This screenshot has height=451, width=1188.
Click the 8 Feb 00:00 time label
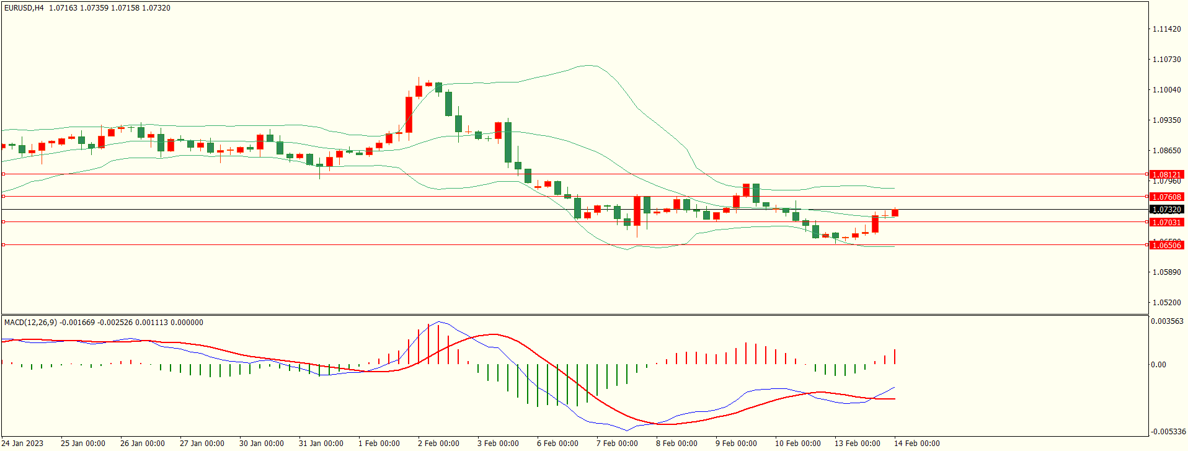tap(676, 443)
